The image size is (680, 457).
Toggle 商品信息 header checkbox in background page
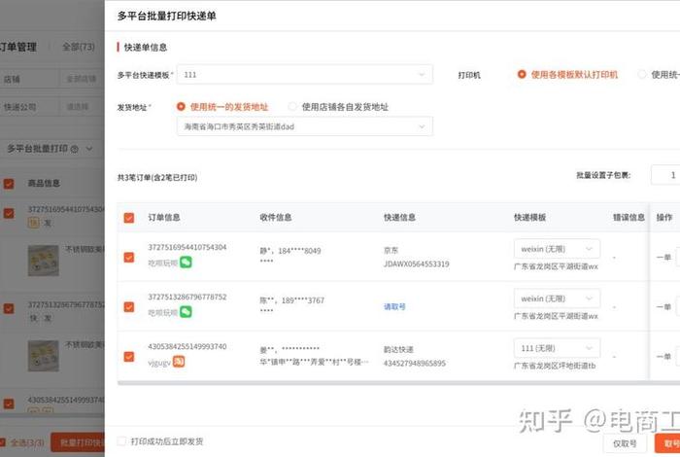point(9,184)
